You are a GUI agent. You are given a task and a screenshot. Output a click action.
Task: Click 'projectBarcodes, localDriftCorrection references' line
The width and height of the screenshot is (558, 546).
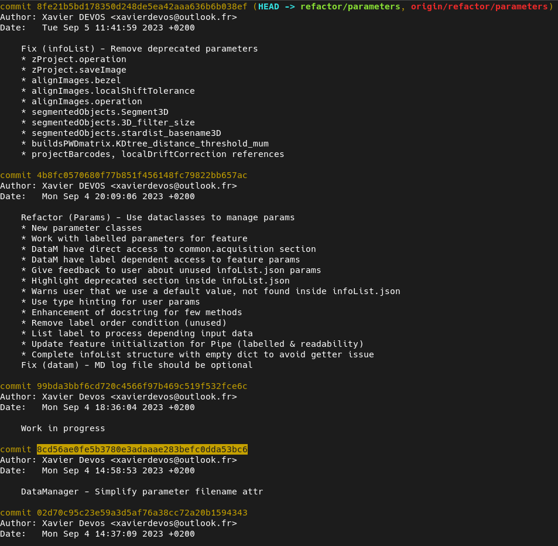153,154
